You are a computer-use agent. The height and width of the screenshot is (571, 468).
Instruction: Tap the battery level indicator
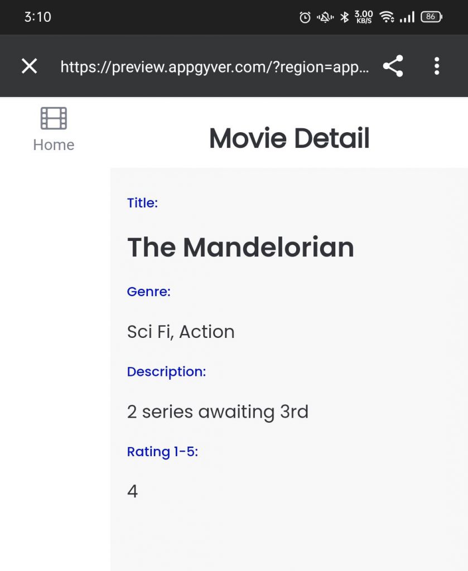pos(431,17)
